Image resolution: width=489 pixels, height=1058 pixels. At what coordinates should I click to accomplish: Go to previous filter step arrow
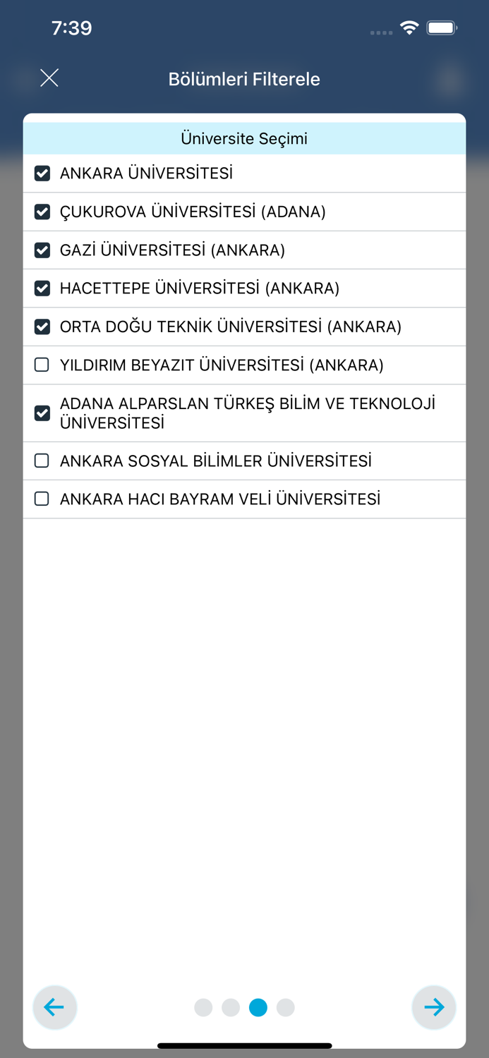pyautogui.click(x=54, y=1007)
